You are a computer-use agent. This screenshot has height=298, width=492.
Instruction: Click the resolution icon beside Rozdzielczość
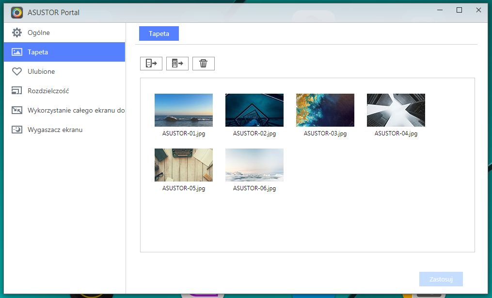click(x=17, y=91)
